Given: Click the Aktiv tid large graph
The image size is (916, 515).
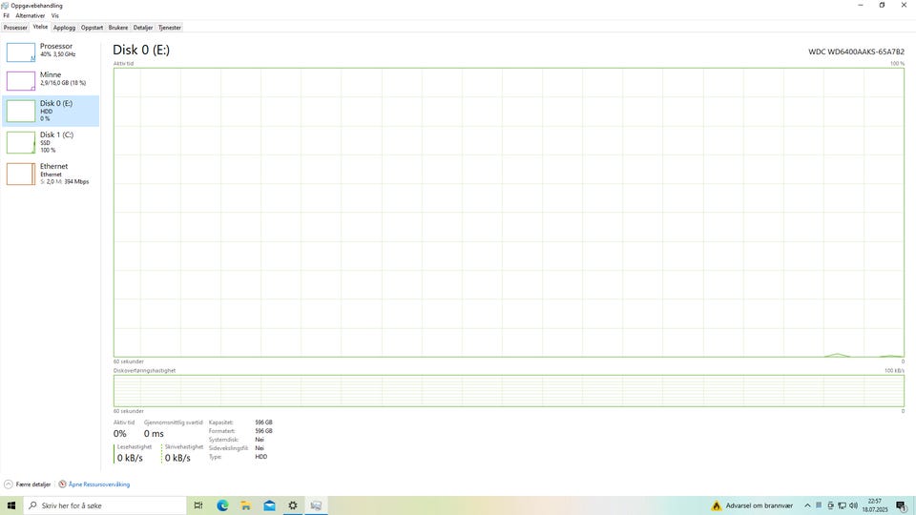Looking at the screenshot, I should coord(509,213).
